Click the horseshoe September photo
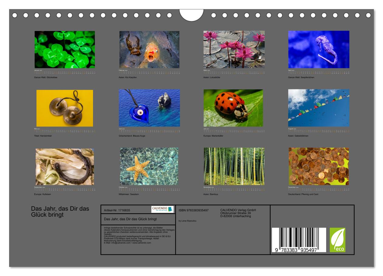 coord(65,167)
